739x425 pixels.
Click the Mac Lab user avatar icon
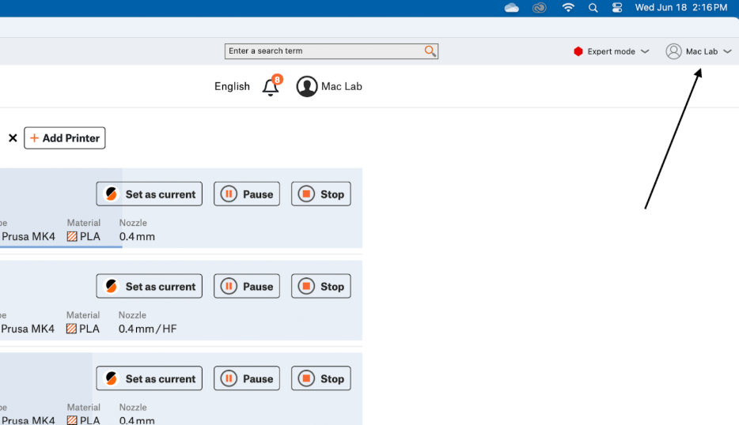307,87
